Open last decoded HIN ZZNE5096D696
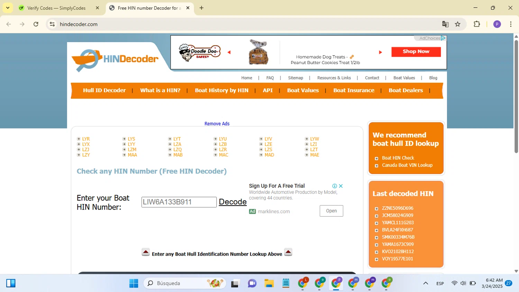 398,208
